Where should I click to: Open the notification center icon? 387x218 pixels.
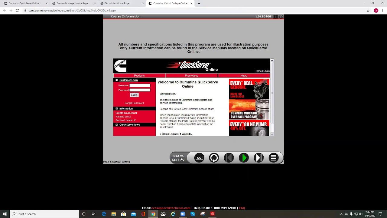pyautogui.click(x=381, y=214)
